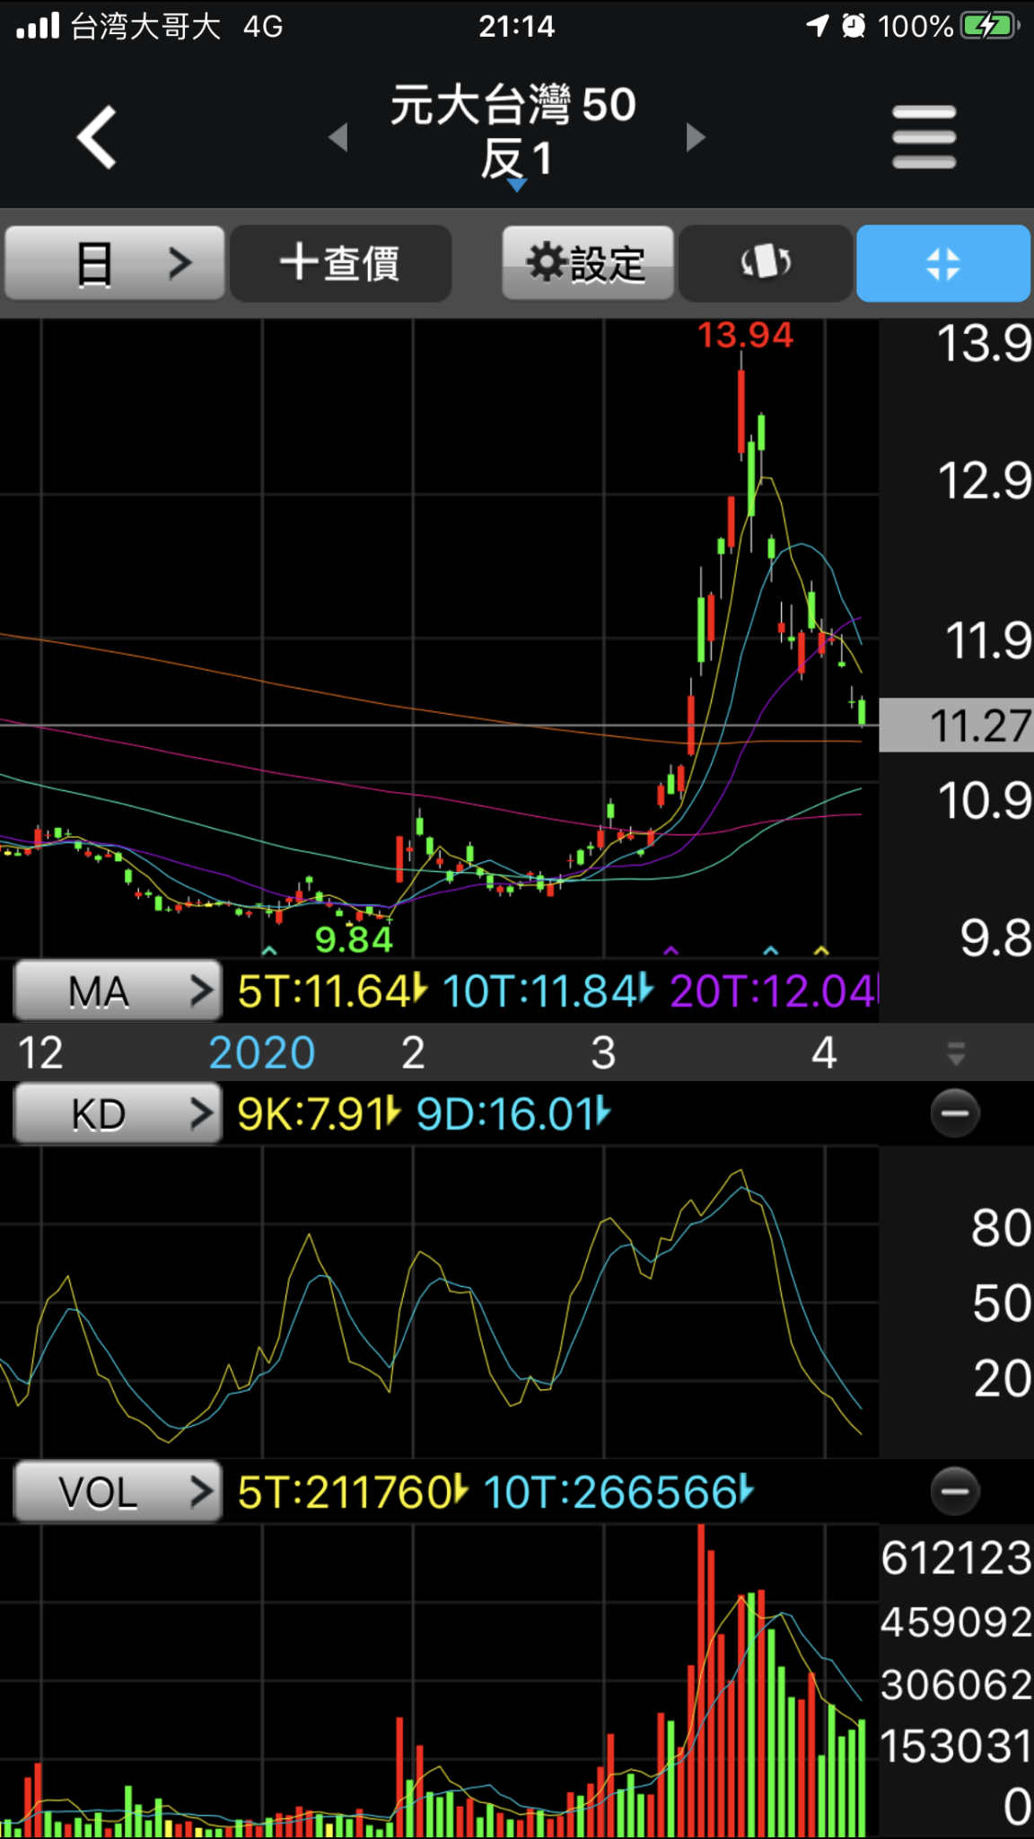Toggle the blue fullscreen collapse button

click(942, 263)
